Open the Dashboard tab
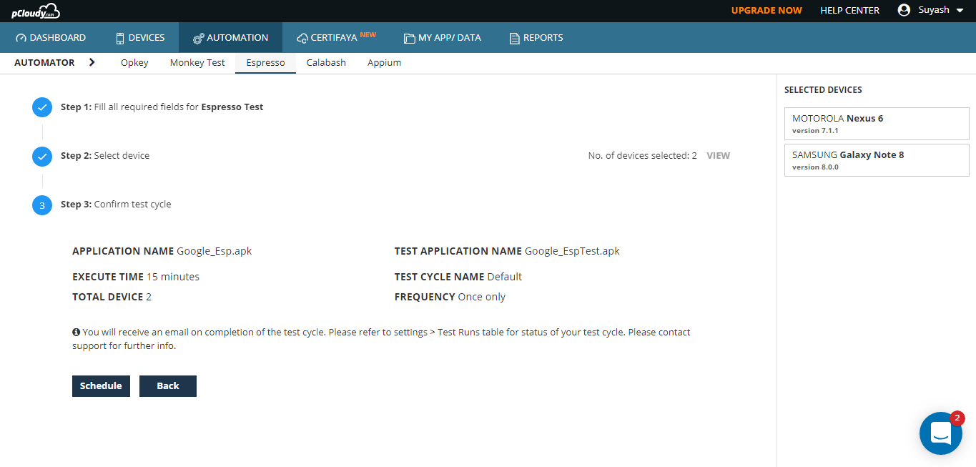The height and width of the screenshot is (467, 976). click(x=51, y=38)
